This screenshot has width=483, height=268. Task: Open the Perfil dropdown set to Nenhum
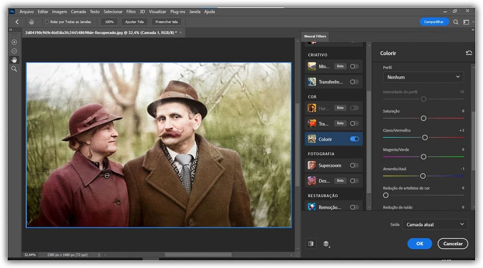point(423,77)
